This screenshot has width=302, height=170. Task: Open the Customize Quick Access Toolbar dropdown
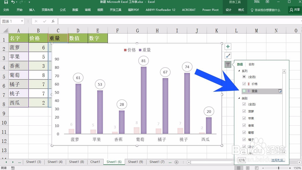coord(29,2)
